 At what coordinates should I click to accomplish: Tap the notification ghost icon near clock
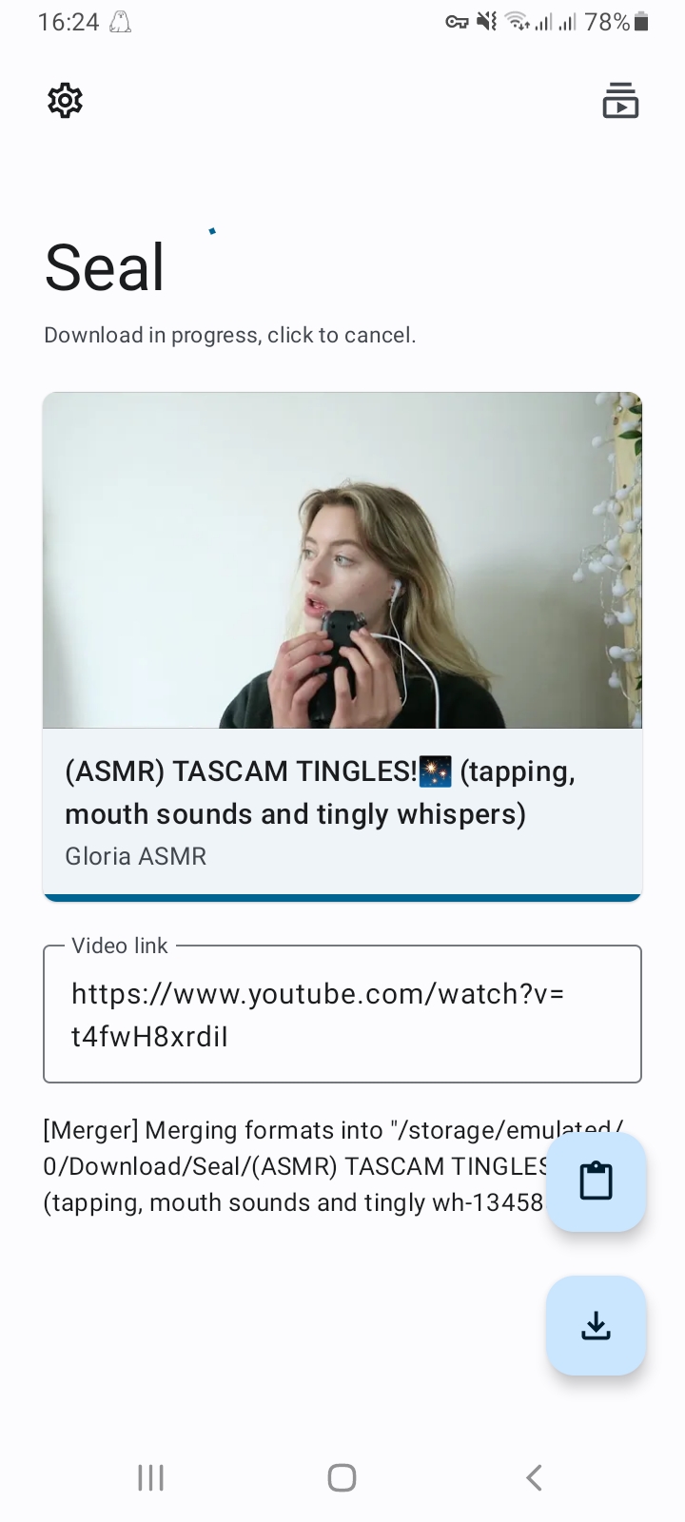click(x=120, y=22)
